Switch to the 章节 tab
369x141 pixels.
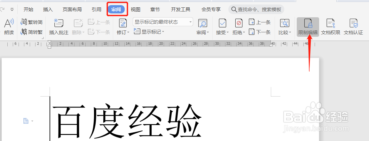155,9
